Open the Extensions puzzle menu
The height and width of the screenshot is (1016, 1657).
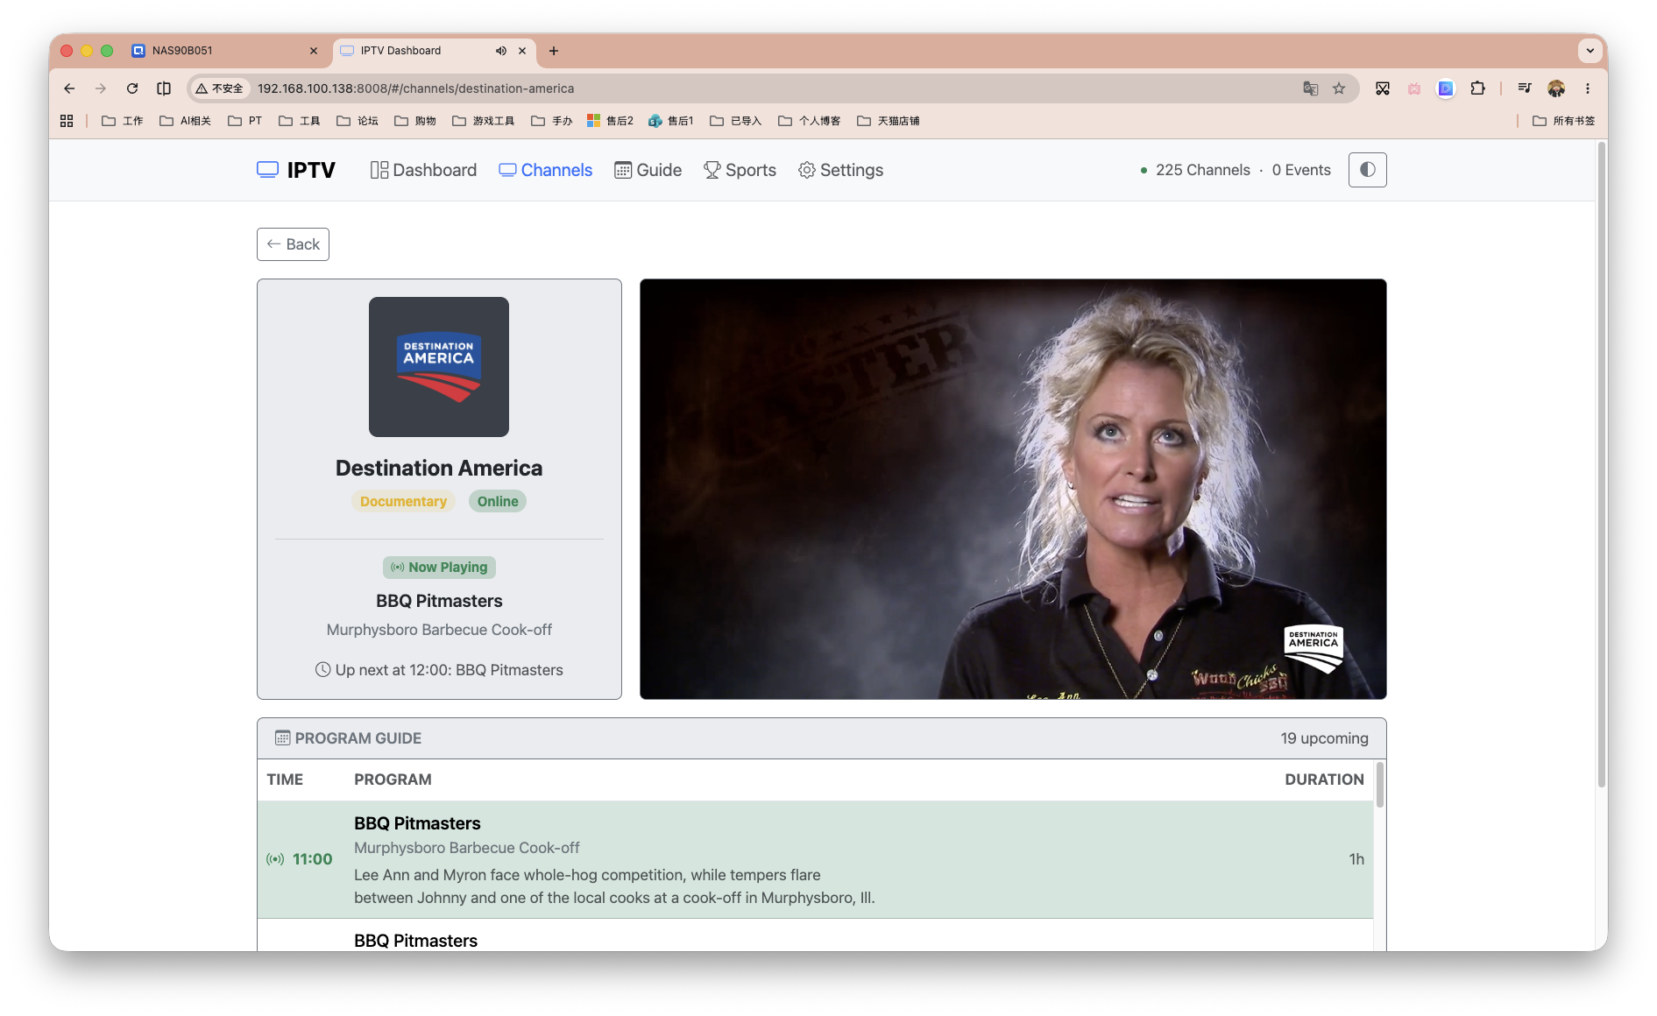pyautogui.click(x=1478, y=88)
